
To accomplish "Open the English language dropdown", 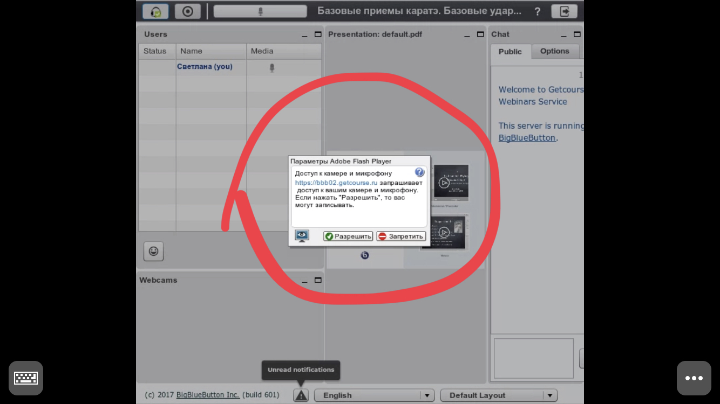I will (374, 395).
